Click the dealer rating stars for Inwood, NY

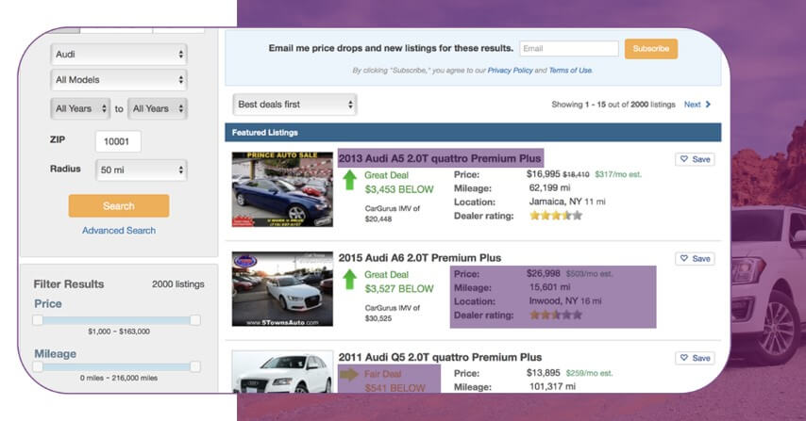[x=556, y=315]
